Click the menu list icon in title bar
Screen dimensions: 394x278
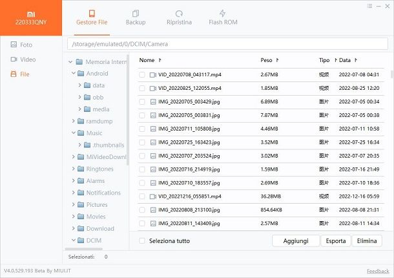point(369,6)
